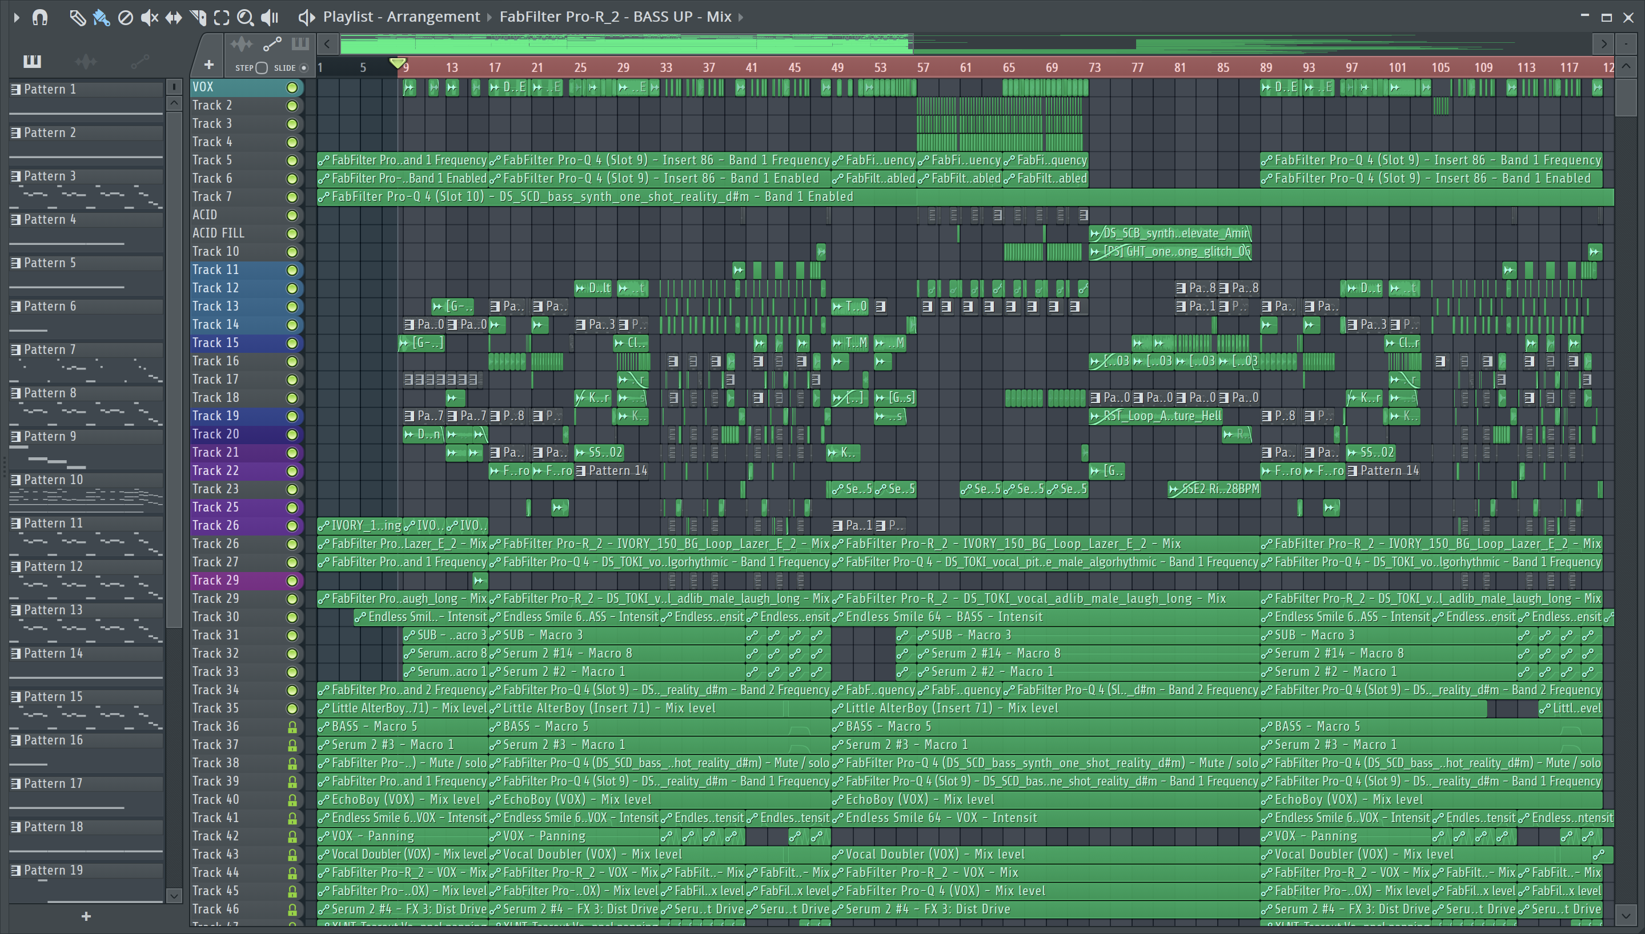Show audio clips tab in the picker

coord(85,62)
